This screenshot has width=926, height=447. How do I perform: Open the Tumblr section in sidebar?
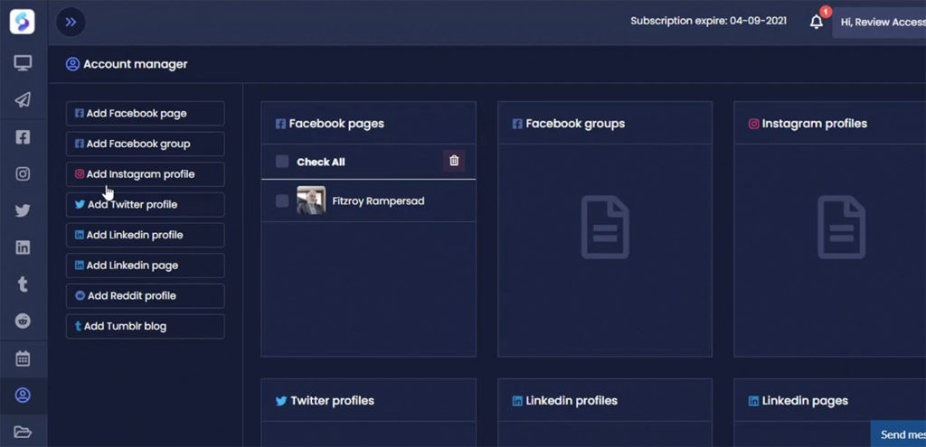click(23, 284)
